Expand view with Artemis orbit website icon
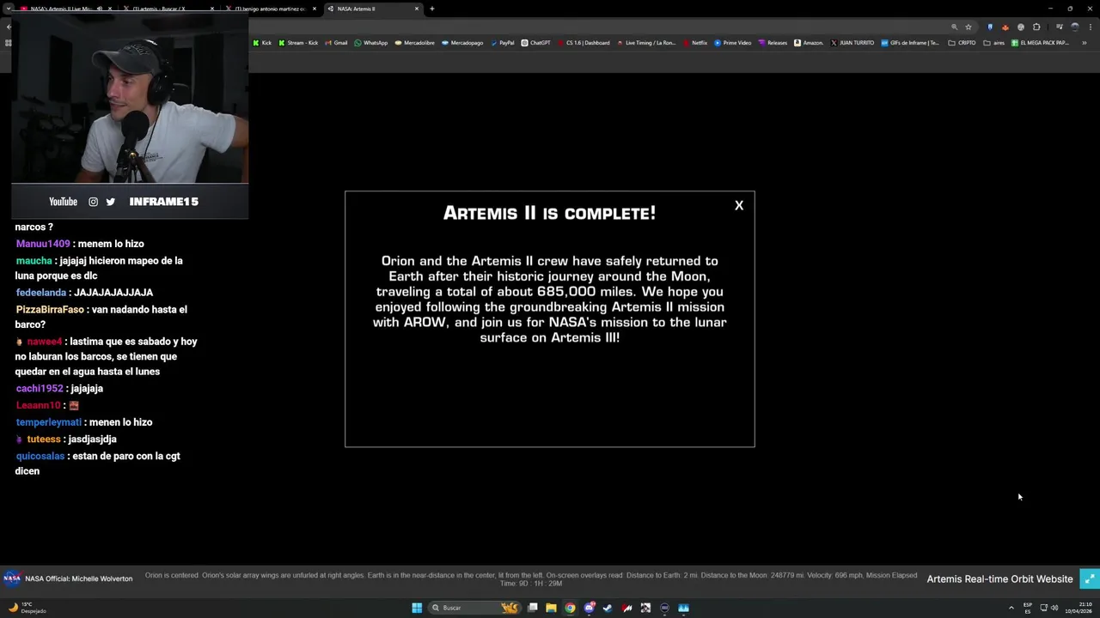This screenshot has width=1100, height=618. point(1089,579)
